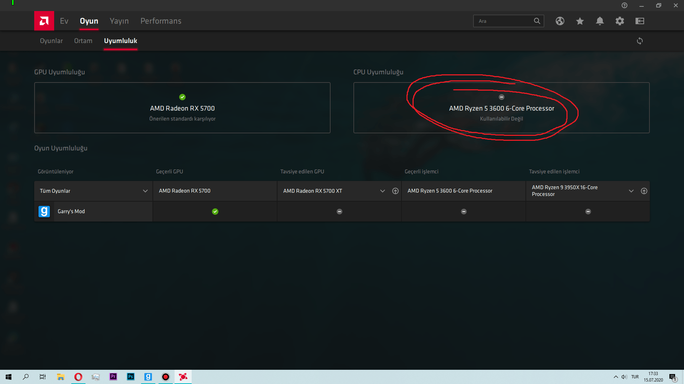Expand recommended processor Ryzen 9 dropdown
Viewport: 684px width, 384px height.
point(631,191)
